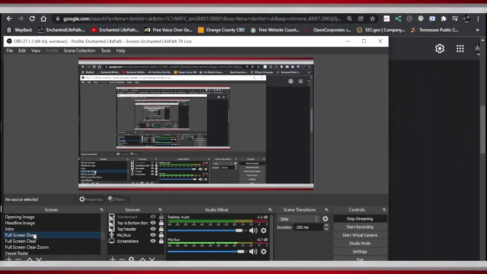Pop out the Controls dock
Viewport: 487px width, 274px height.
[x=384, y=210]
